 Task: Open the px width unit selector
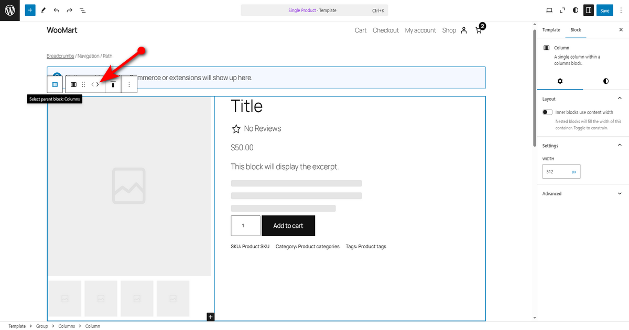tap(574, 172)
